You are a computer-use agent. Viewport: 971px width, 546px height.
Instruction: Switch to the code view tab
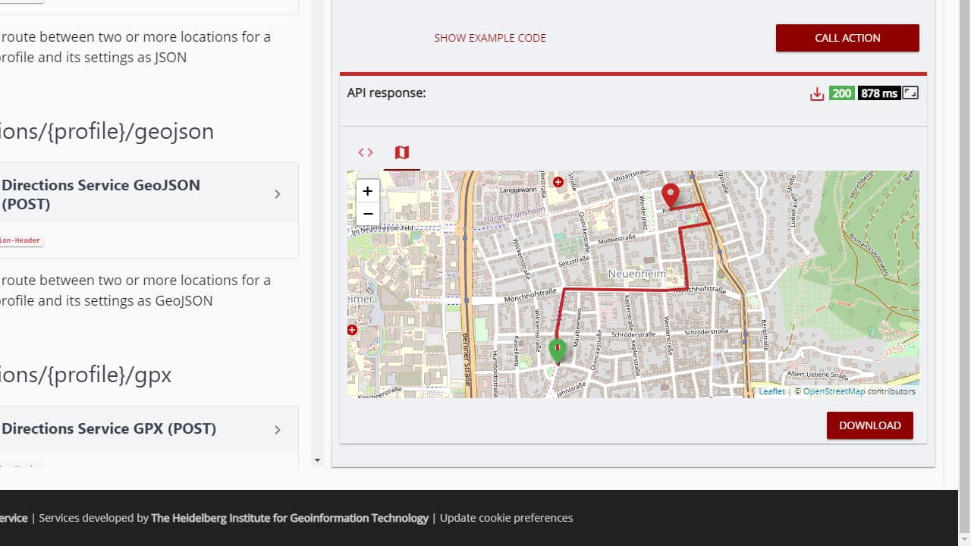[365, 152]
